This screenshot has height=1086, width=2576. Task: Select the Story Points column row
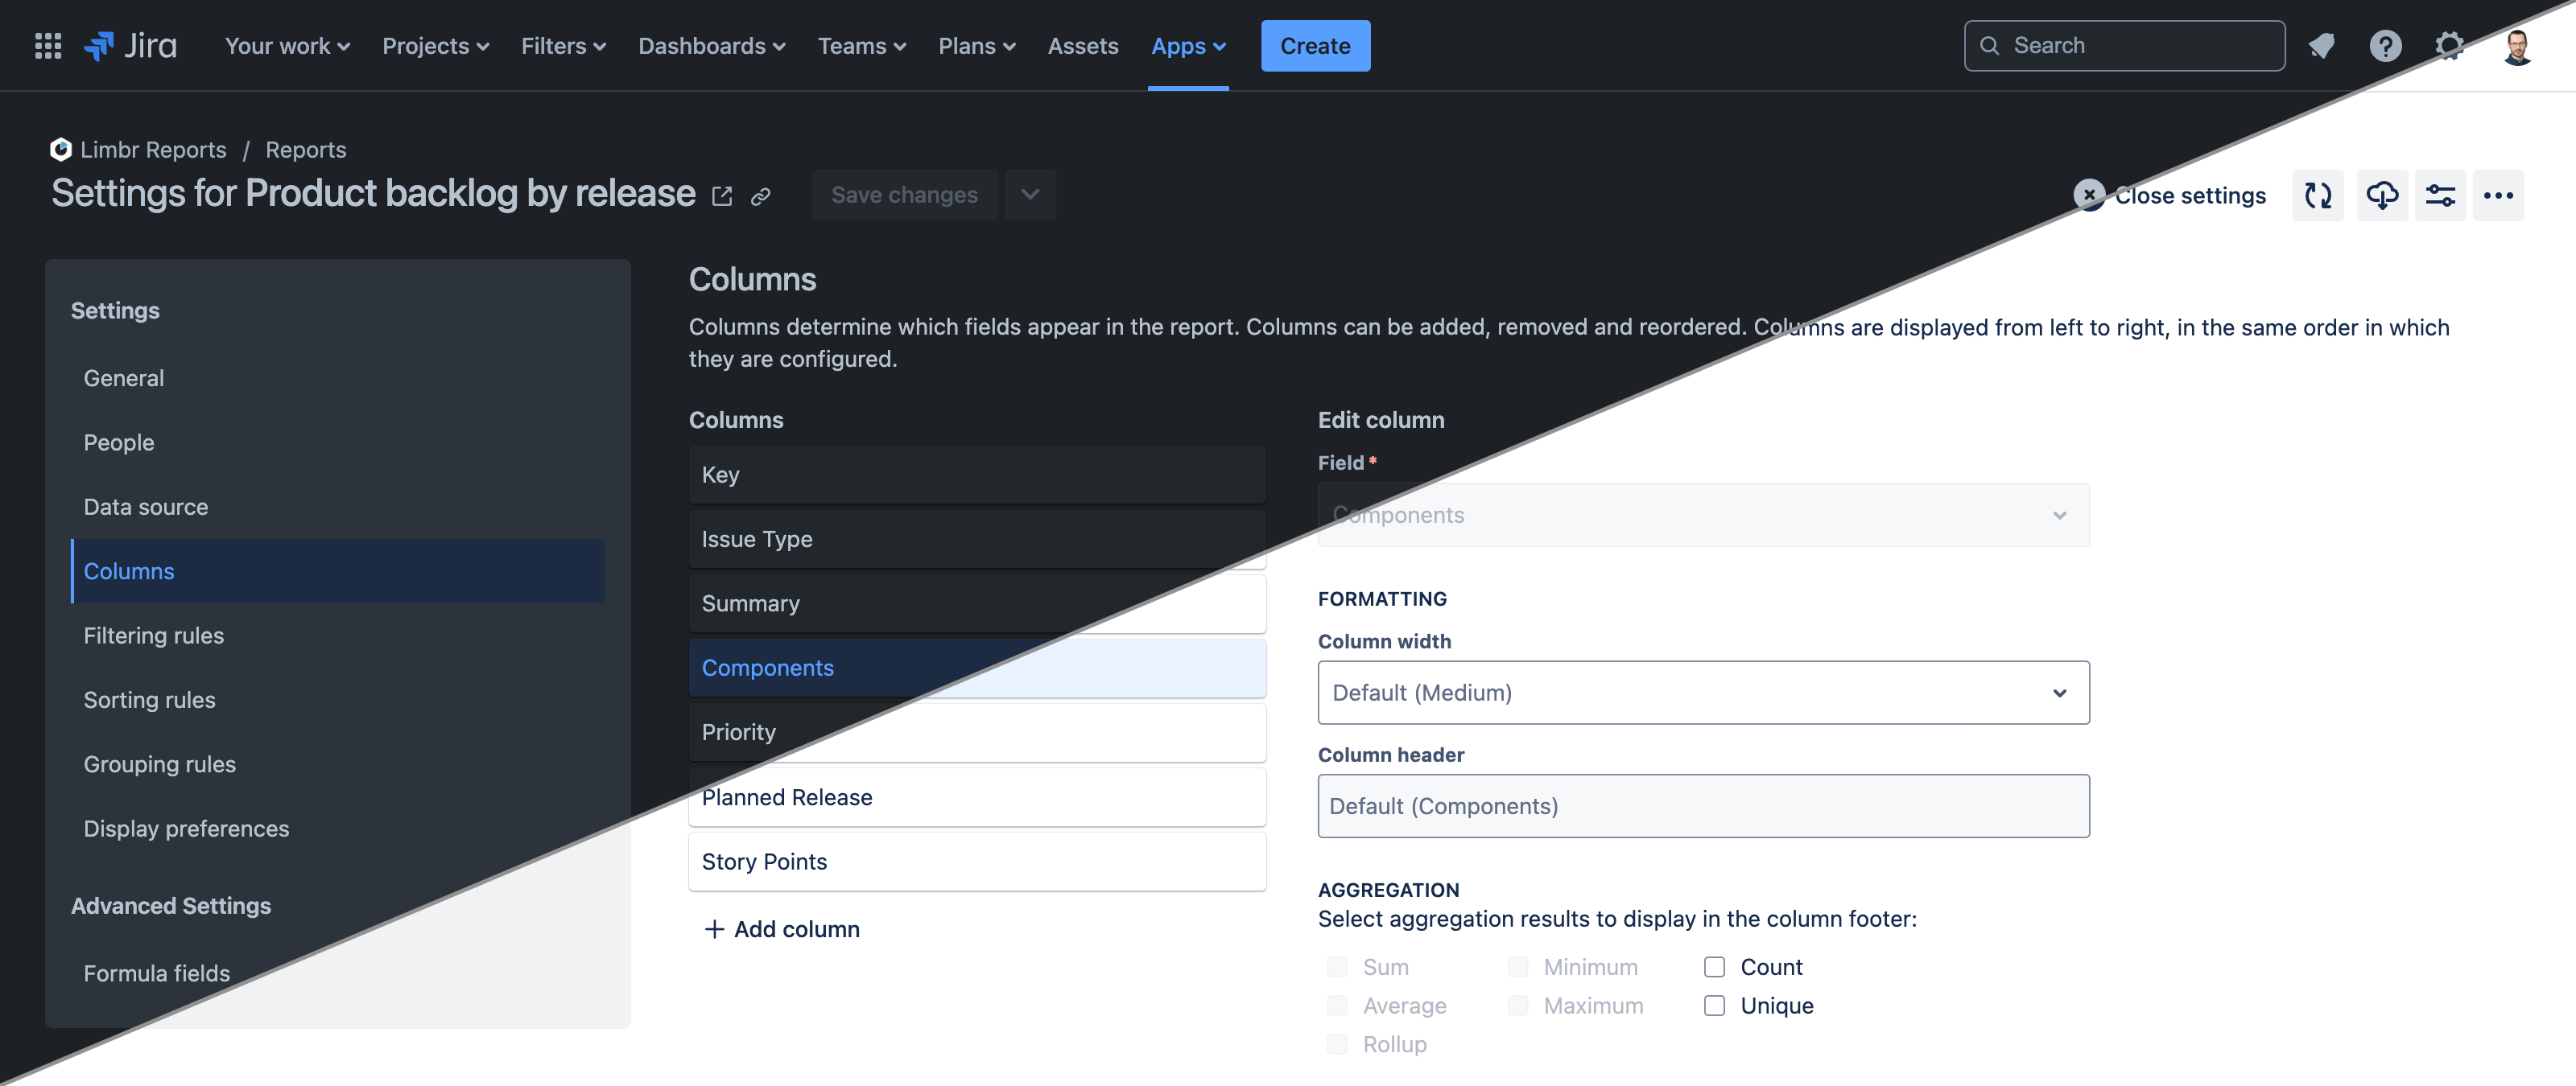[x=977, y=862]
